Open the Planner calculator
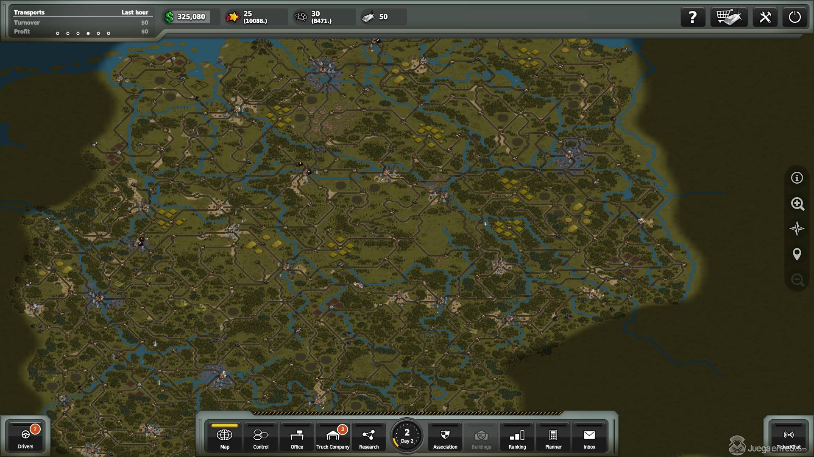 point(553,438)
